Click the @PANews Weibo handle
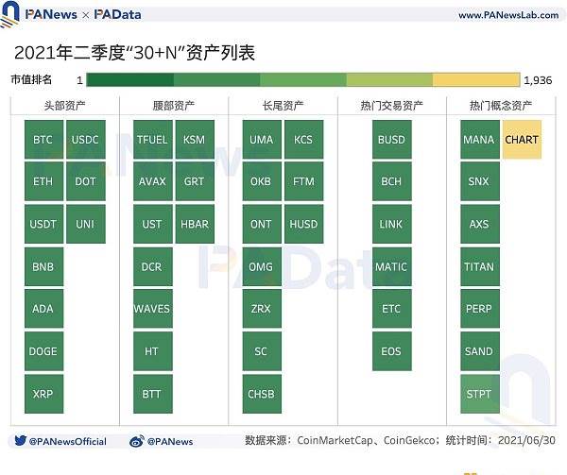 [170, 441]
